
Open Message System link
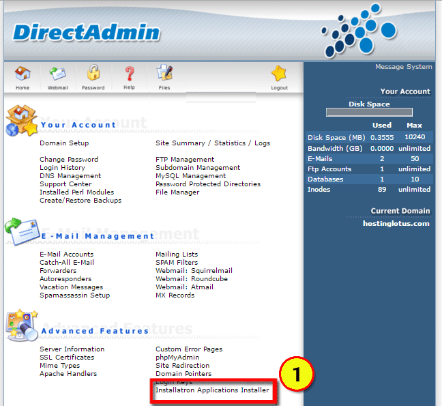coord(403,67)
